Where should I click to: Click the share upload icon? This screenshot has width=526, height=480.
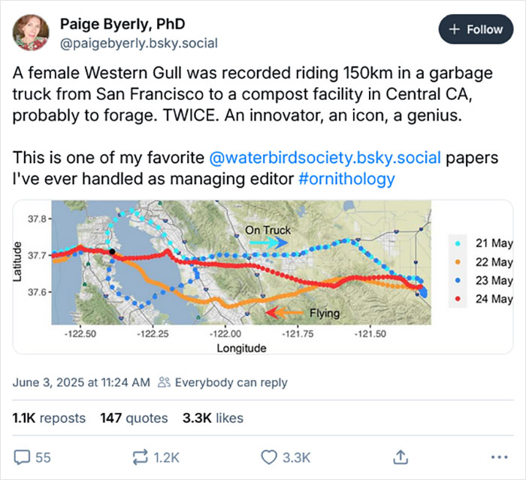click(401, 456)
